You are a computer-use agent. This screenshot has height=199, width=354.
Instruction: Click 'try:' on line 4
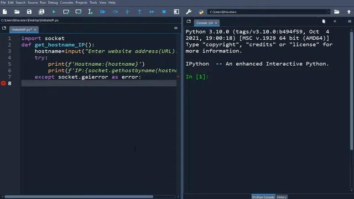[41, 57]
